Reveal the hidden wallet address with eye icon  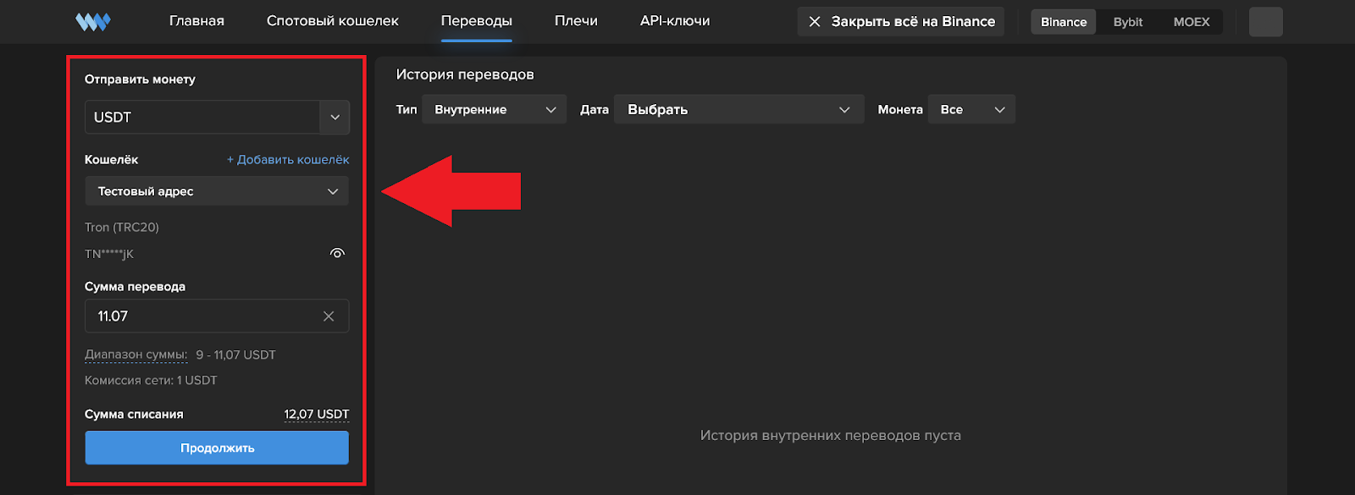337,253
